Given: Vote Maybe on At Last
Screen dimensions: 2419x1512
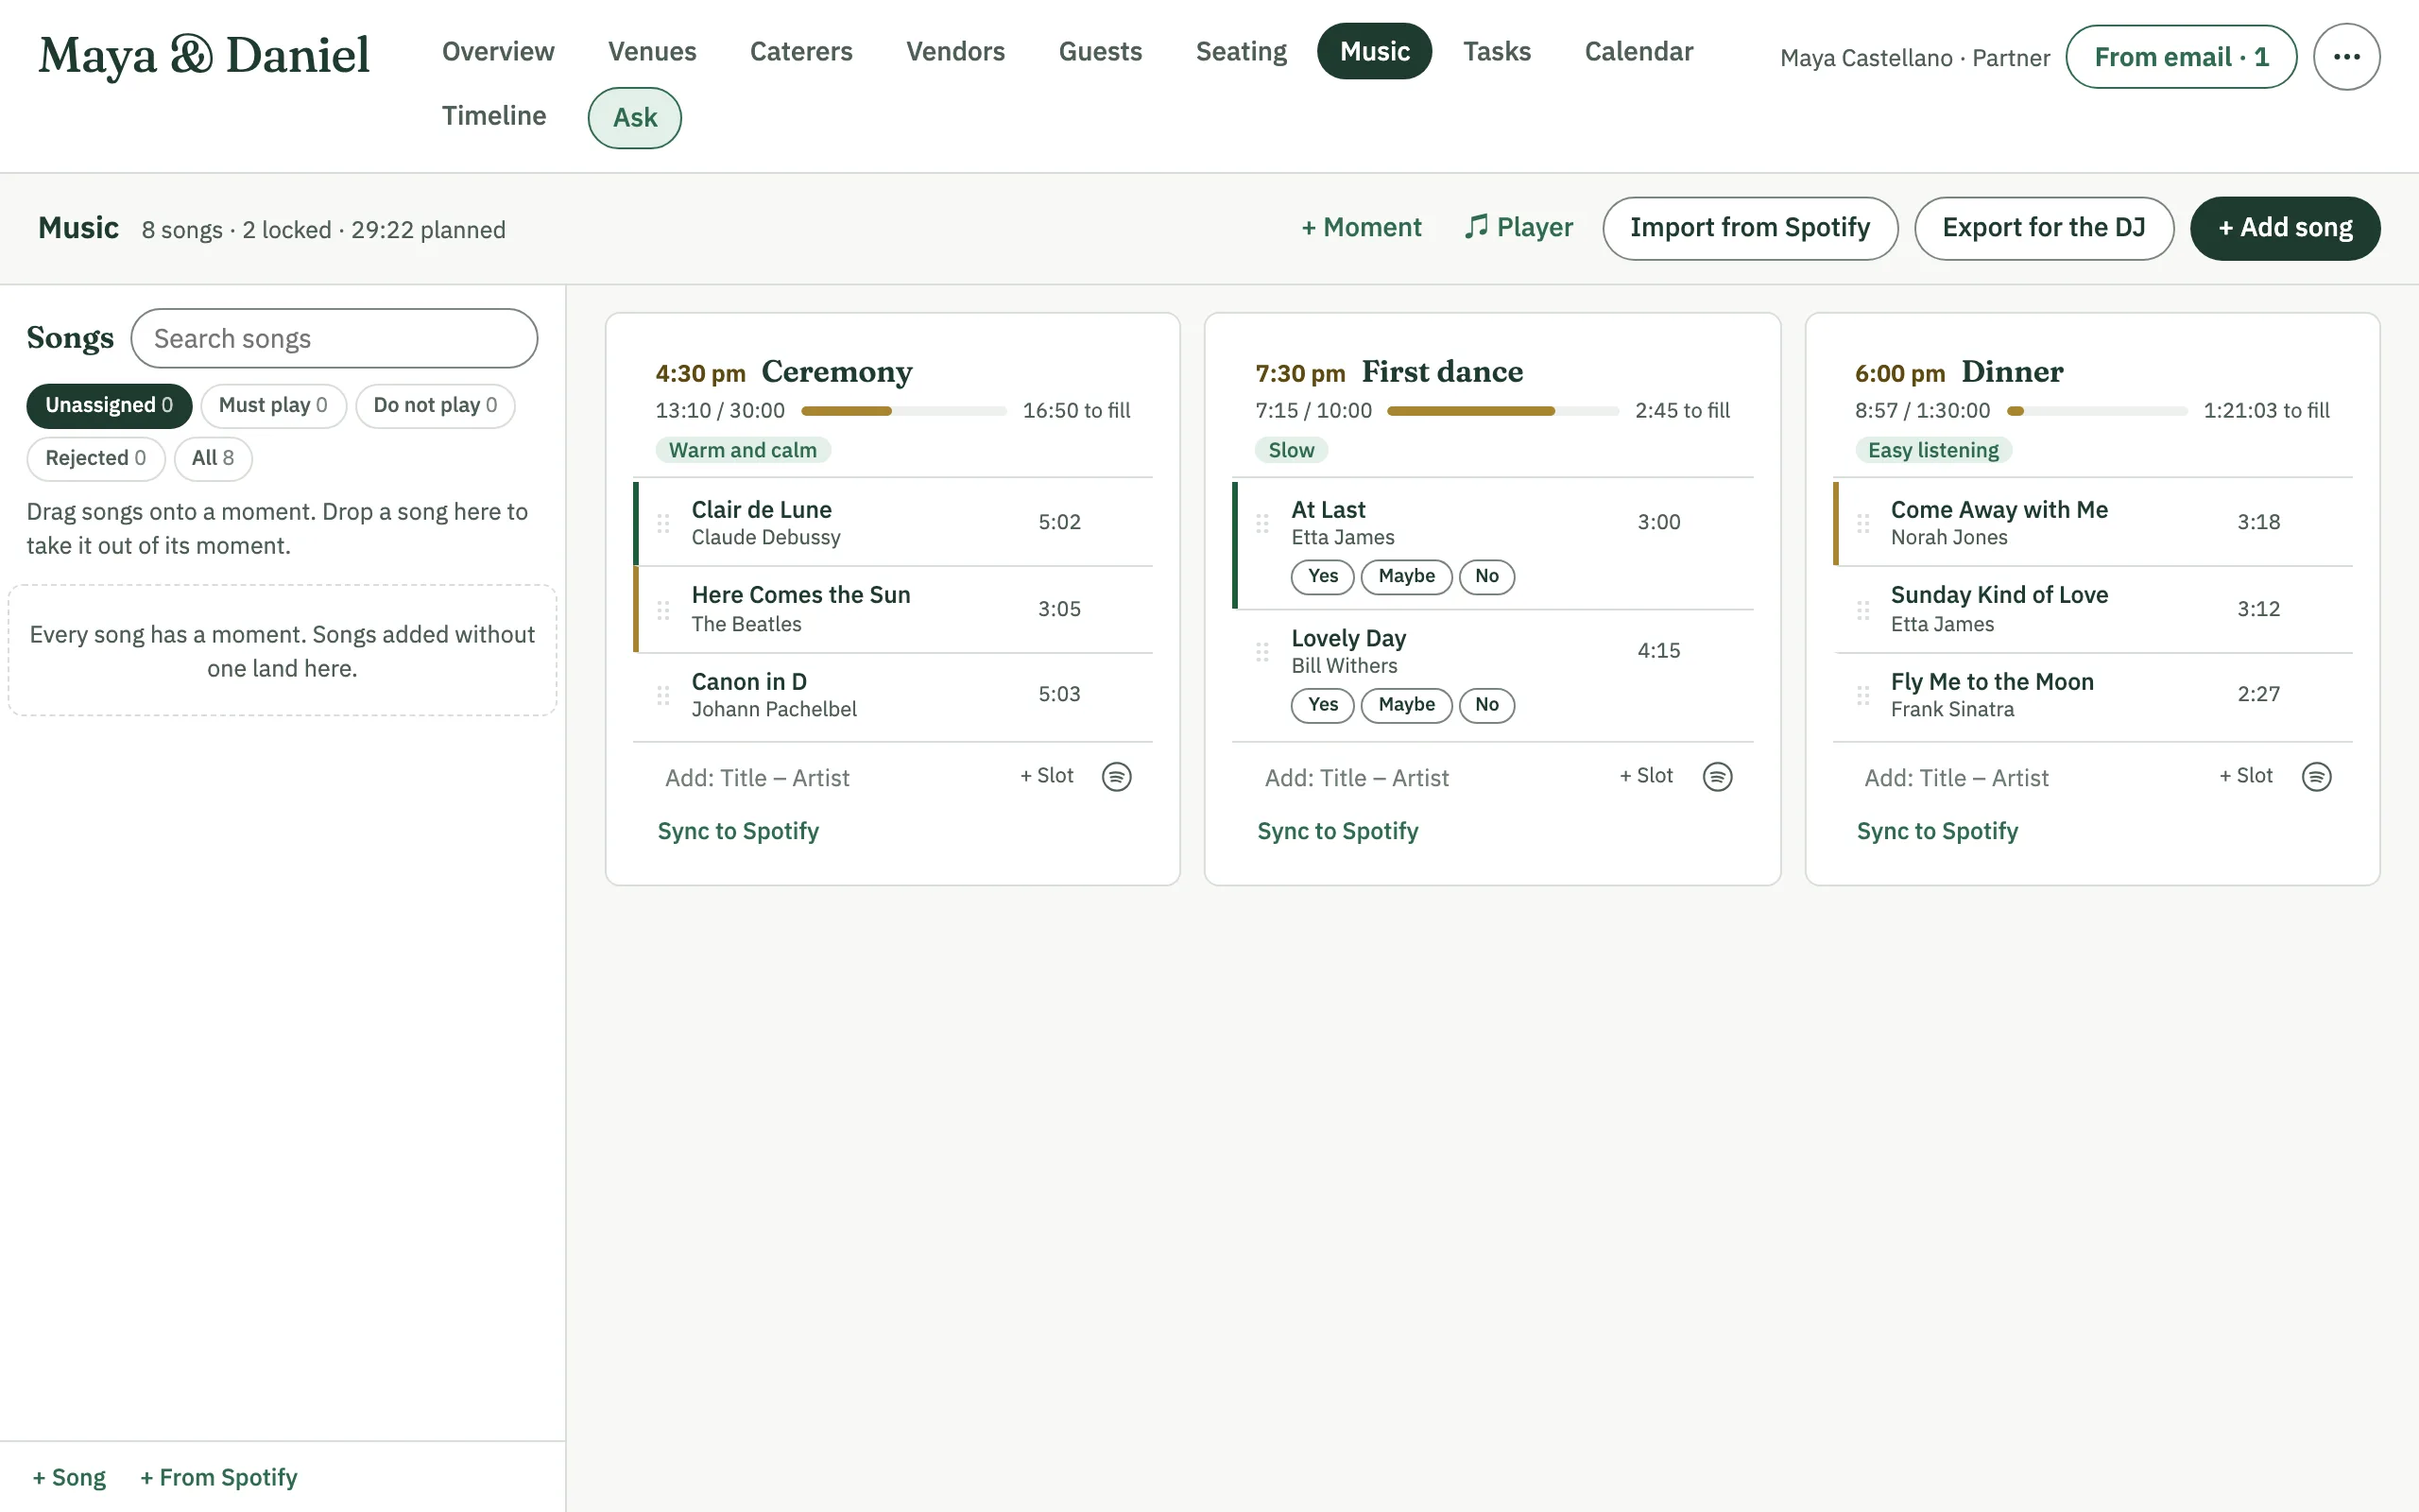Looking at the screenshot, I should 1406,577.
